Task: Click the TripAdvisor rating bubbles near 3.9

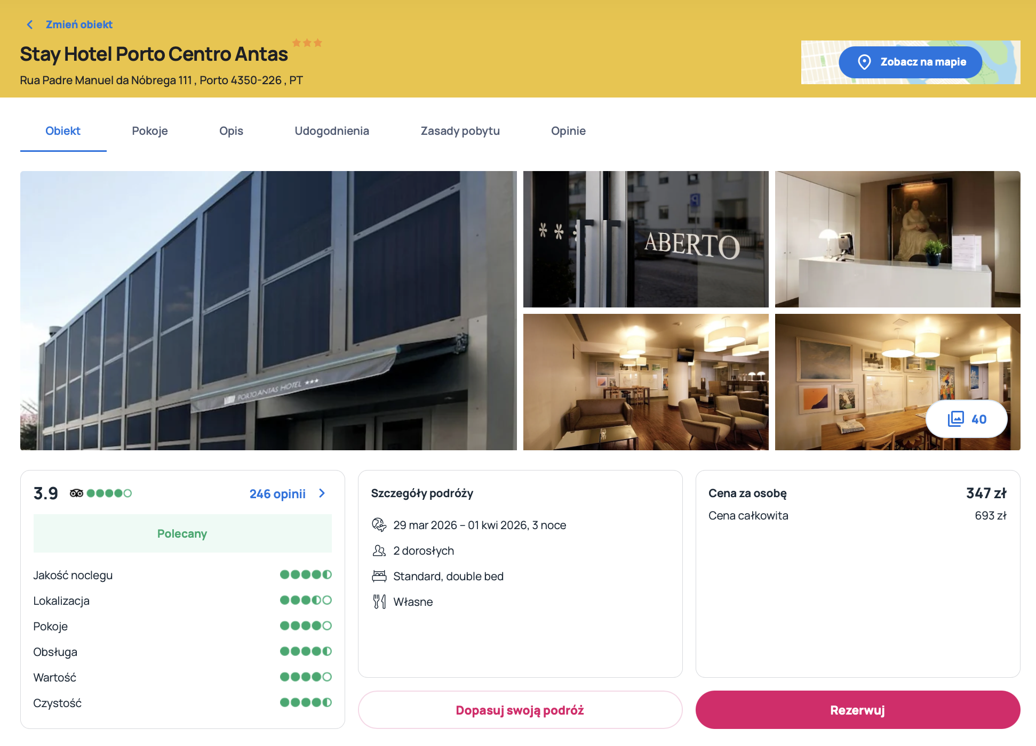Action: [x=109, y=493]
